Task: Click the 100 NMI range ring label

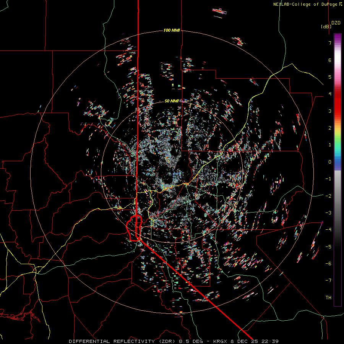Action: (x=172, y=30)
